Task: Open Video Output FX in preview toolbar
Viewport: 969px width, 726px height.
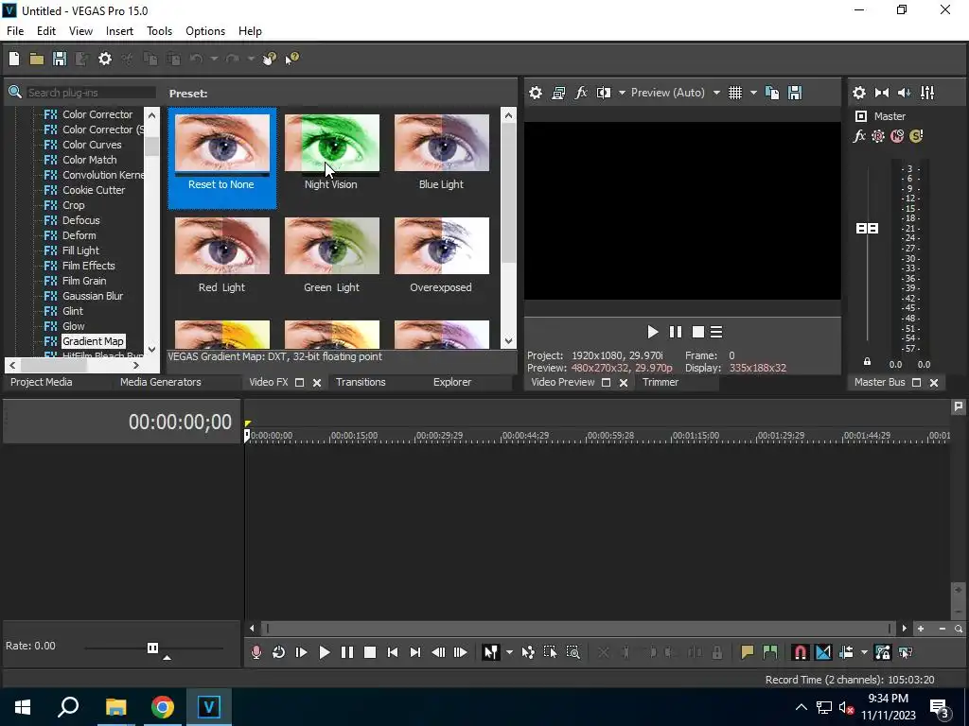Action: coord(581,93)
